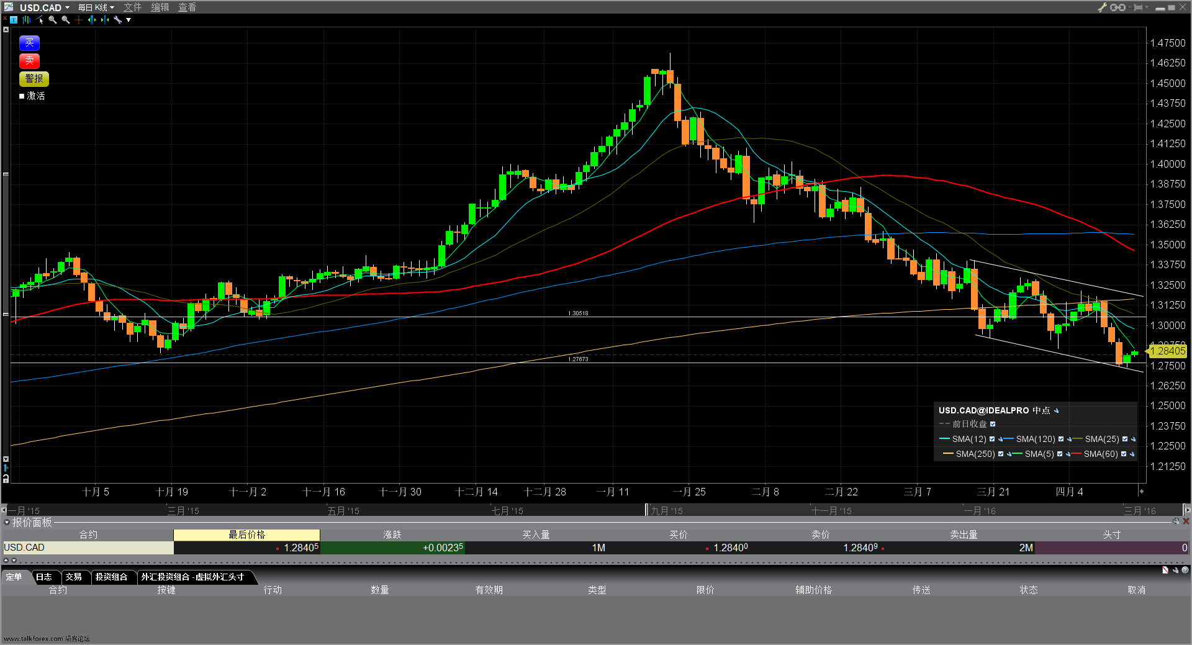Open the 文件 (File) menu
Image resolution: width=1192 pixels, height=645 pixels.
click(x=132, y=7)
